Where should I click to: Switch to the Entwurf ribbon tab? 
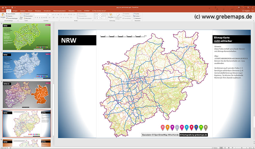[x=30, y=10]
